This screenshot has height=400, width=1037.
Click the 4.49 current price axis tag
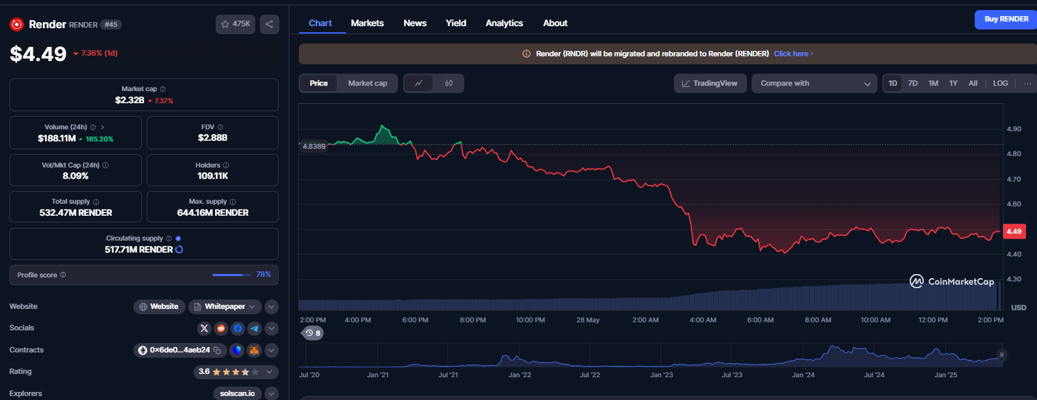click(1014, 231)
